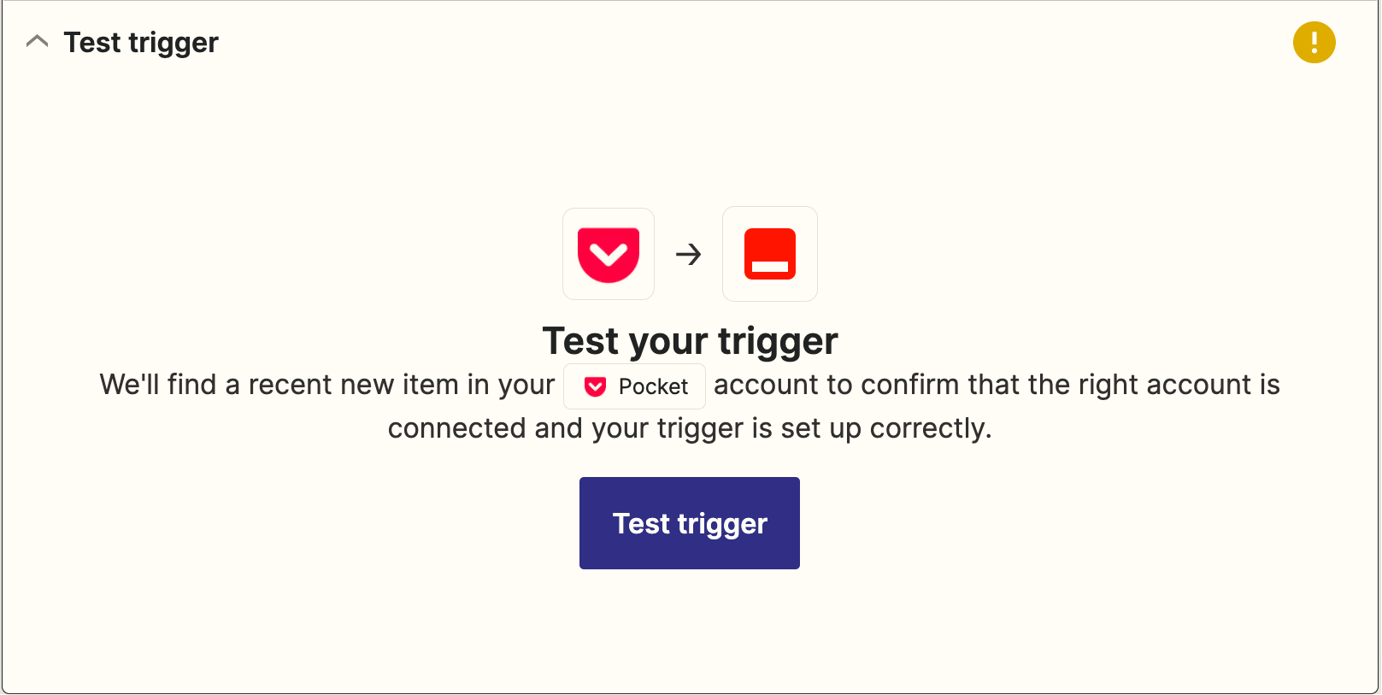Click the small Pocket logo in badge
Screen dimensions: 1382x695
point(595,386)
